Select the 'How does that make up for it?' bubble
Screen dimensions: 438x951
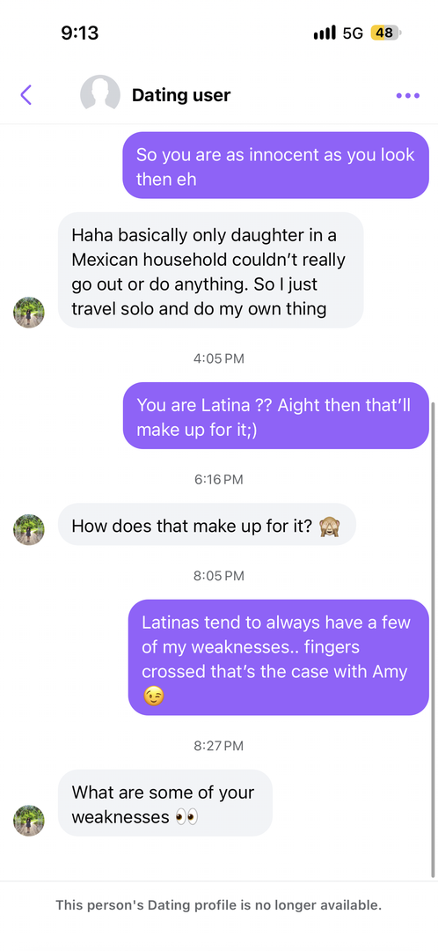(x=207, y=525)
